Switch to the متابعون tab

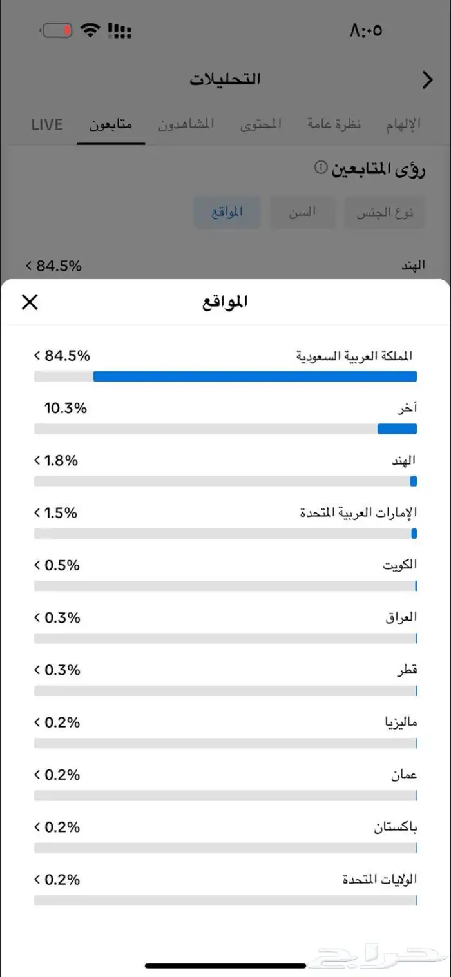click(111, 124)
